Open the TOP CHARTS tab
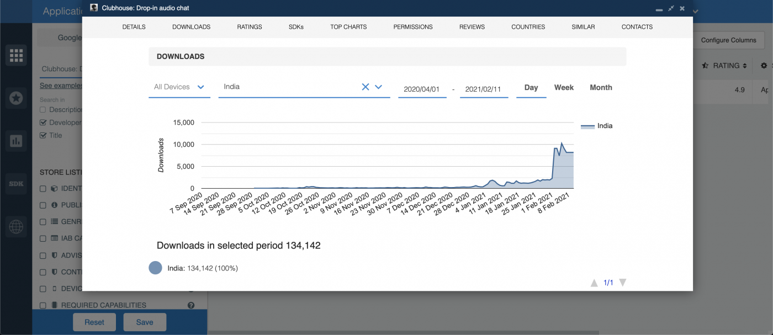 348,26
